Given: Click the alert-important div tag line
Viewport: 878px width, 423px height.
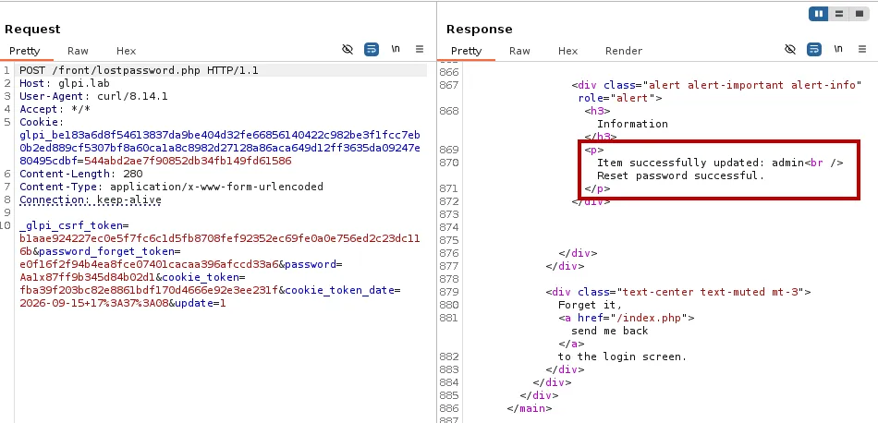Looking at the screenshot, I should [716, 85].
